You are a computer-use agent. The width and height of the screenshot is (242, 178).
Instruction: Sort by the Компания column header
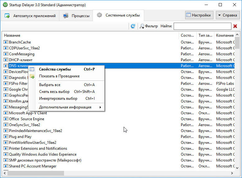[225, 35]
